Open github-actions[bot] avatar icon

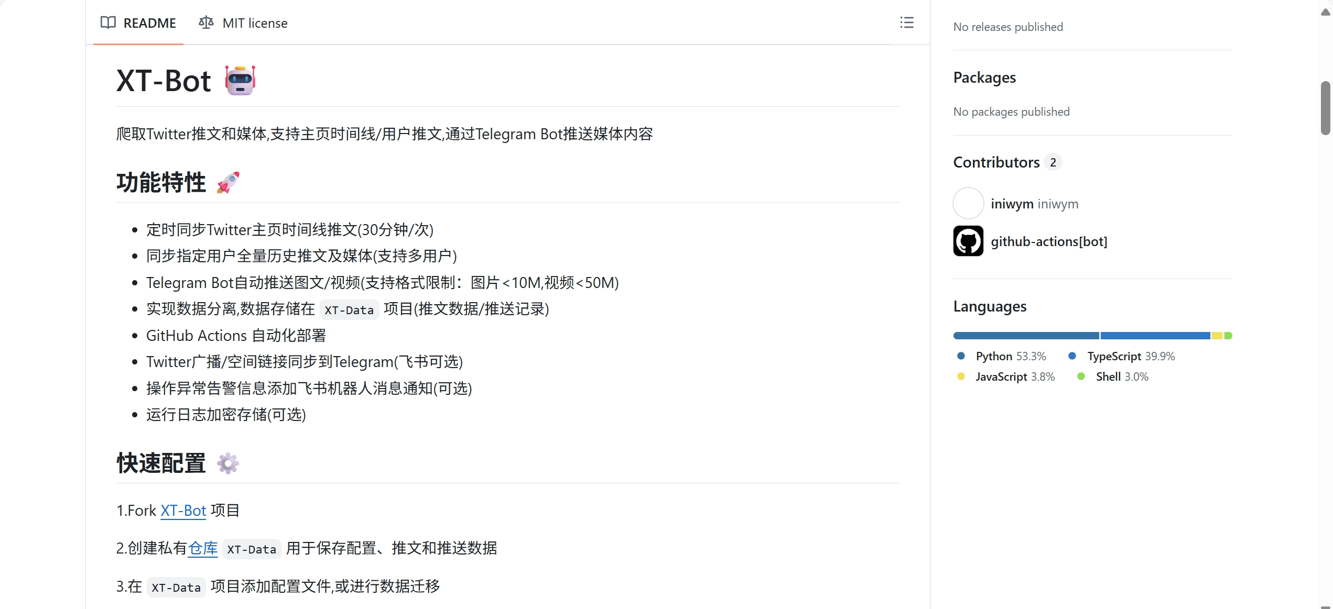[x=968, y=241]
